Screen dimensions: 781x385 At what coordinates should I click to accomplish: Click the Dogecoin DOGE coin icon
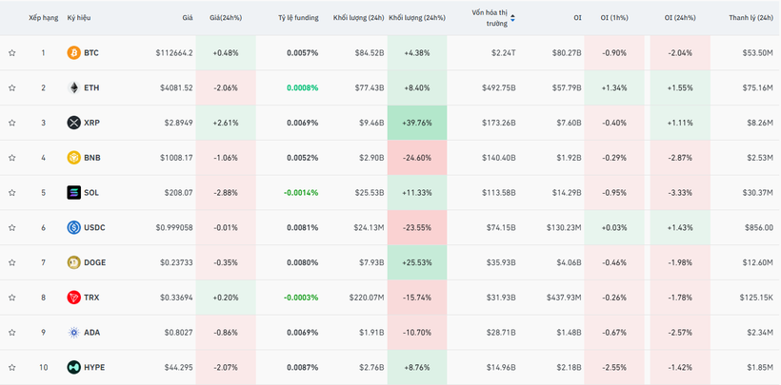(73, 262)
